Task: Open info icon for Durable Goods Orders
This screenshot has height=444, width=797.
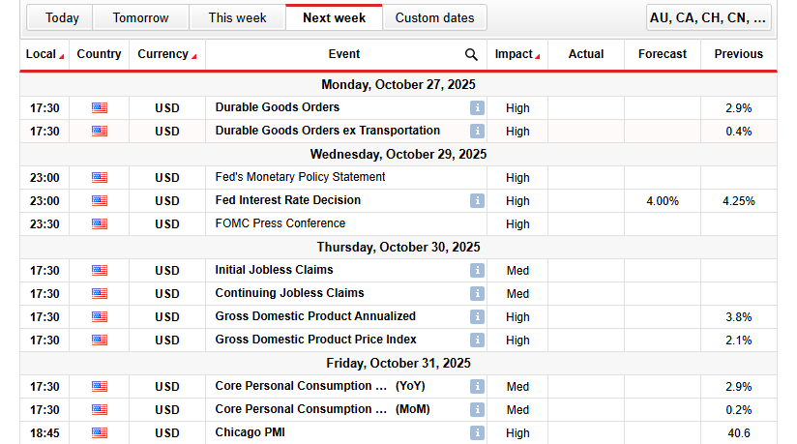Action: pyautogui.click(x=476, y=108)
